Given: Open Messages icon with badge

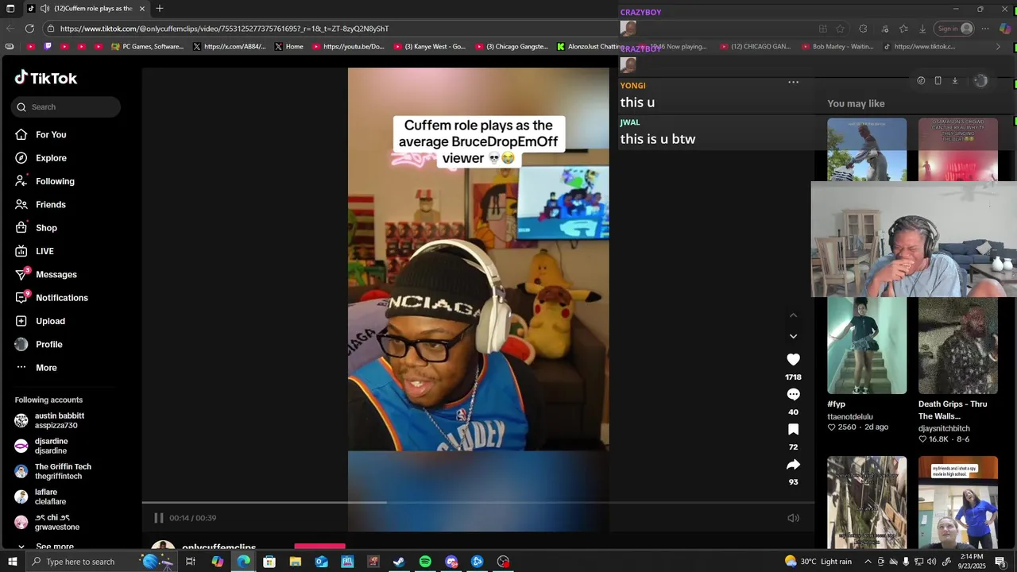Looking at the screenshot, I should pyautogui.click(x=21, y=274).
